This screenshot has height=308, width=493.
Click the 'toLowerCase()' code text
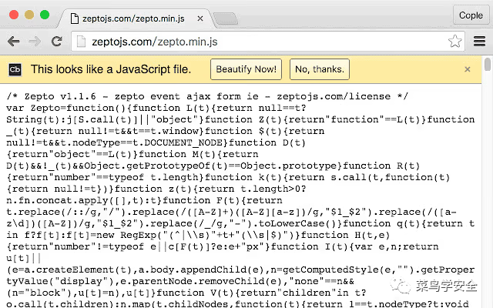pyautogui.click(x=298, y=223)
